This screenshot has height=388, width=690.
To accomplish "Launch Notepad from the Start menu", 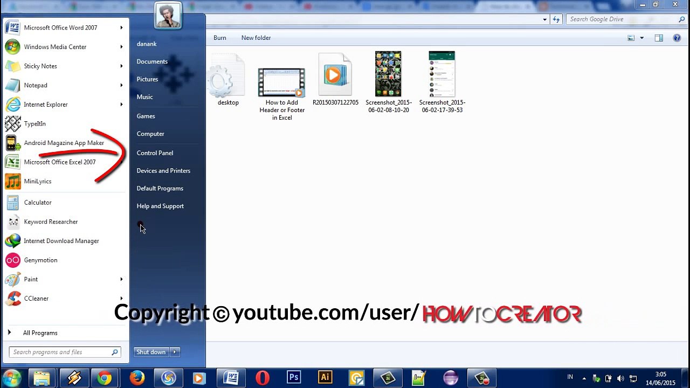I will click(x=36, y=85).
